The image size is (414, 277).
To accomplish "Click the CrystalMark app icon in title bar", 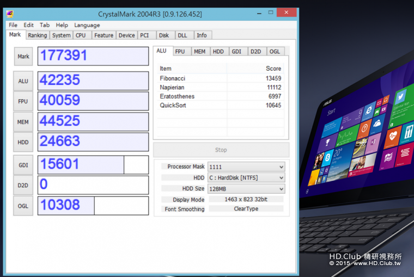I will pos(10,14).
